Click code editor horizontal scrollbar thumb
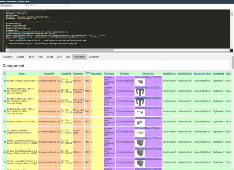Image resolution: width=234 pixels, height=170 pixels. (x=61, y=50)
